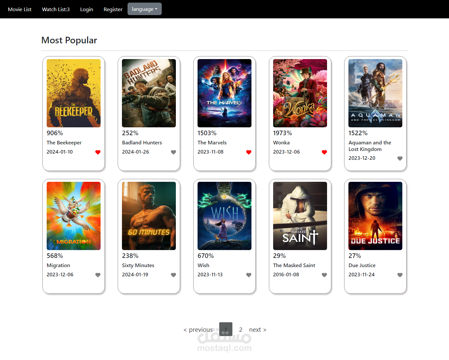Select the Aquaman poster thumbnail
Image resolution: width=449 pixels, height=360 pixels.
coord(375,93)
